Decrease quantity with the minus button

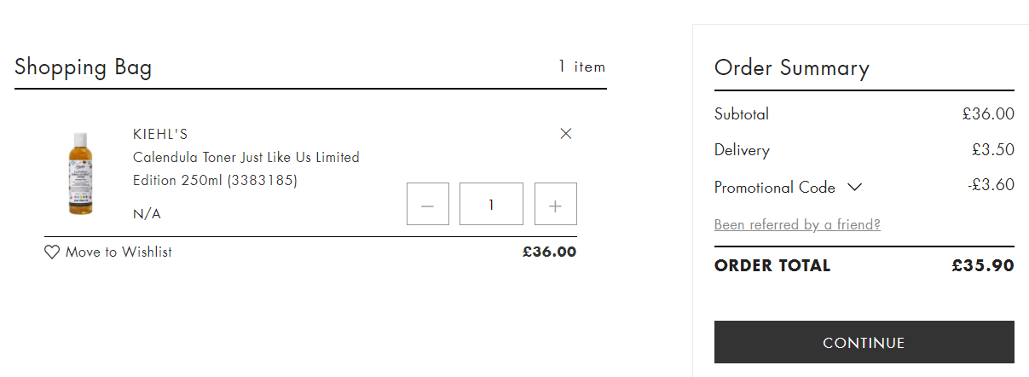(x=428, y=204)
